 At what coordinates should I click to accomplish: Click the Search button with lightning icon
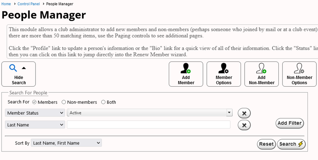[x=291, y=144]
